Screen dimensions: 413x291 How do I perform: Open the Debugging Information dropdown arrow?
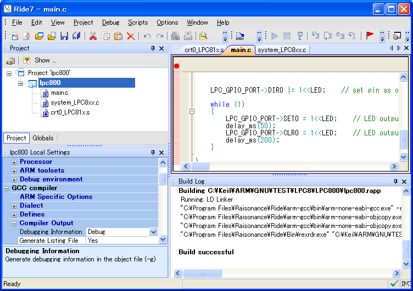click(x=153, y=232)
